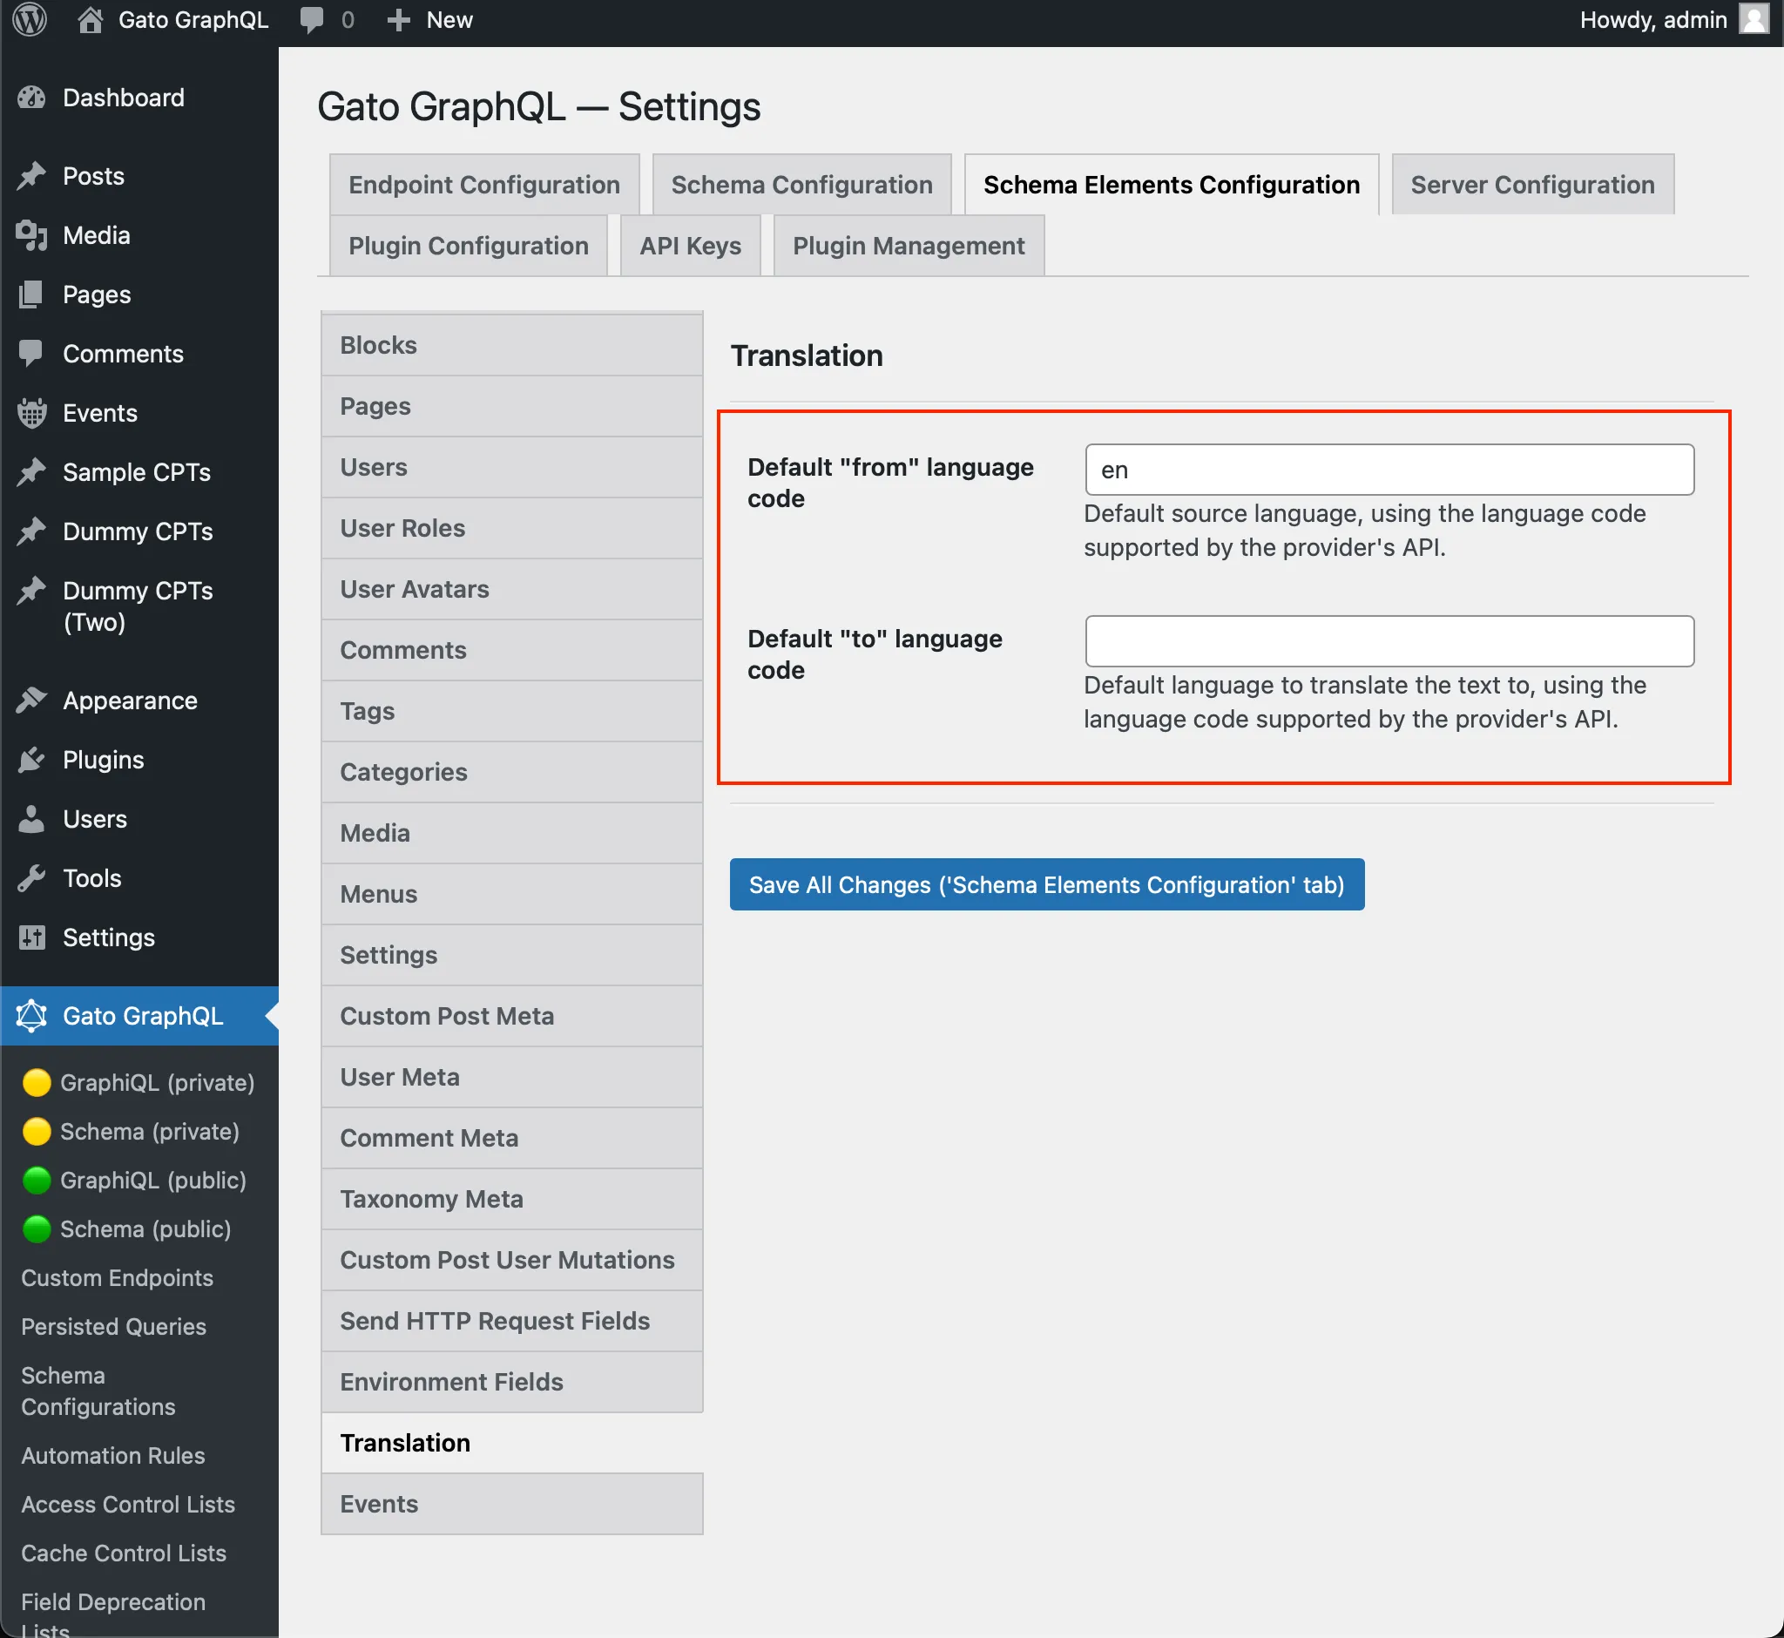Click the home icon beside Gato GraphQL
The image size is (1784, 1638).
point(90,19)
